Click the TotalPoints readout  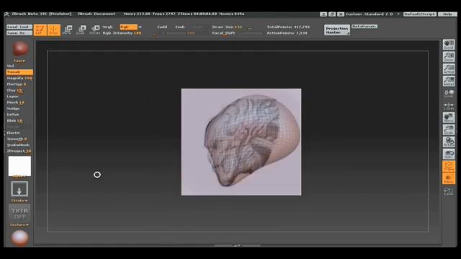[x=288, y=27]
